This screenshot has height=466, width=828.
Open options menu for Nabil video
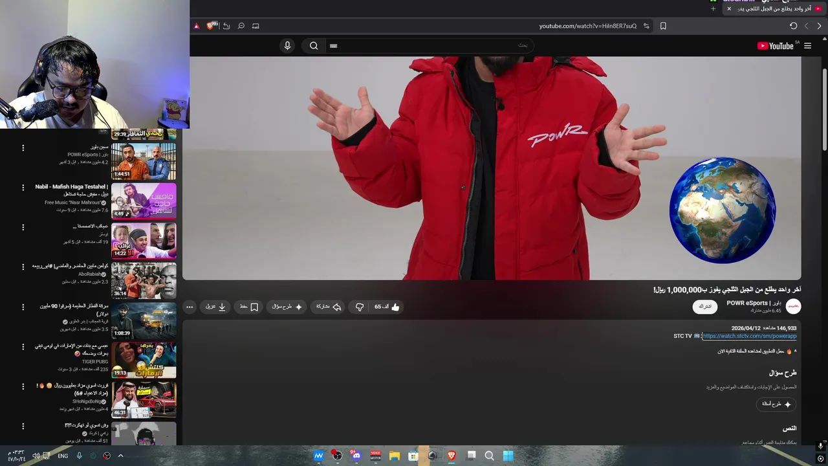pos(23,188)
